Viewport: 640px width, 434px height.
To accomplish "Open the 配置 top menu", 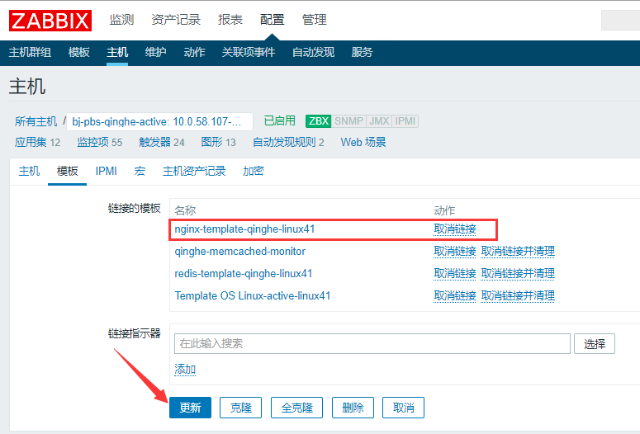I will click(x=273, y=20).
